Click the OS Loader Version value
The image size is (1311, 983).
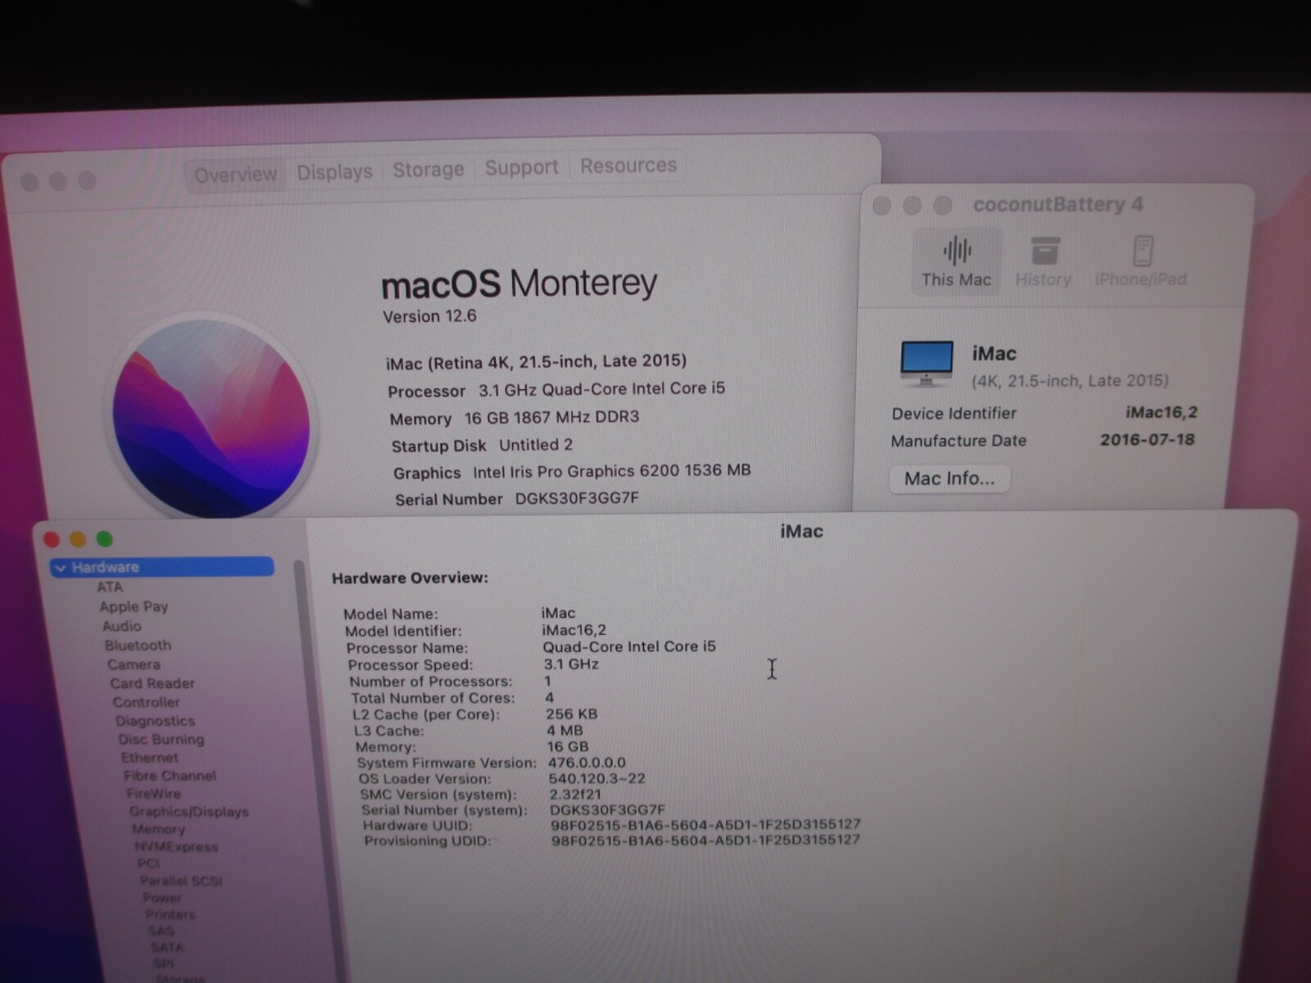(x=597, y=778)
